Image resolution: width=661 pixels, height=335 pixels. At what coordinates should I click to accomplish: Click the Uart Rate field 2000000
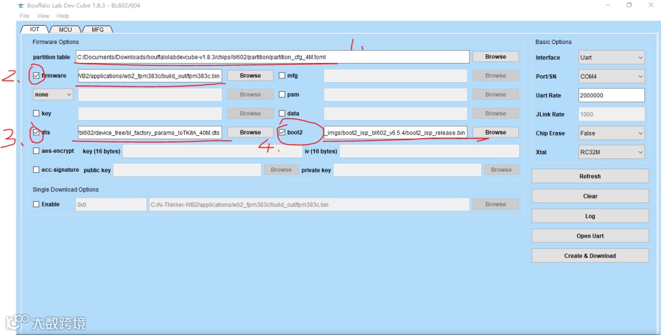click(x=611, y=95)
